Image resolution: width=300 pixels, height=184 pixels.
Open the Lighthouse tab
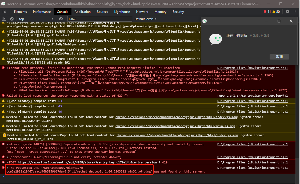point(122,12)
